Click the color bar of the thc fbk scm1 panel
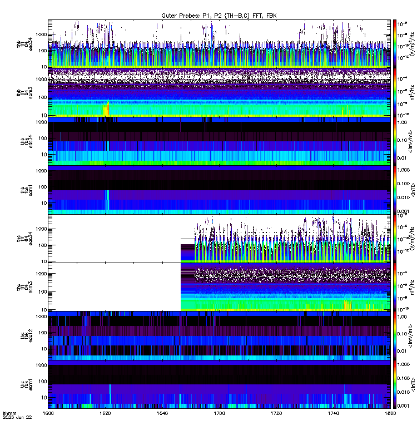The image size is (417, 445). pyautogui.click(x=394, y=384)
